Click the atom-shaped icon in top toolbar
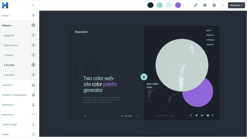247x137 pixels. [x=205, y=5]
